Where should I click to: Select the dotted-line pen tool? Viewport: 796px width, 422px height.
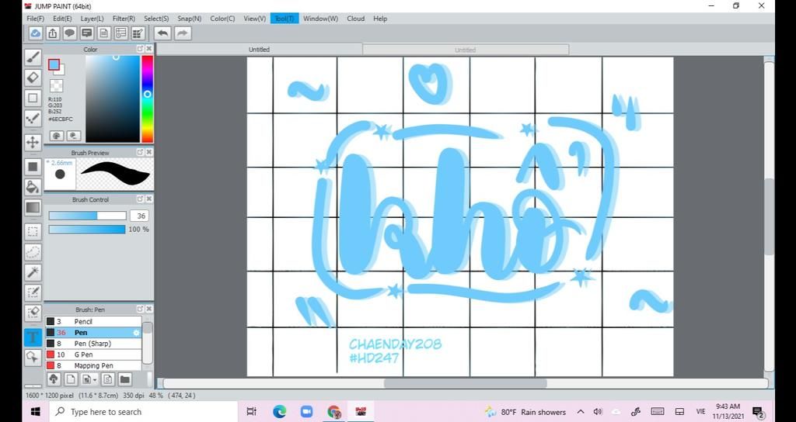click(x=33, y=119)
